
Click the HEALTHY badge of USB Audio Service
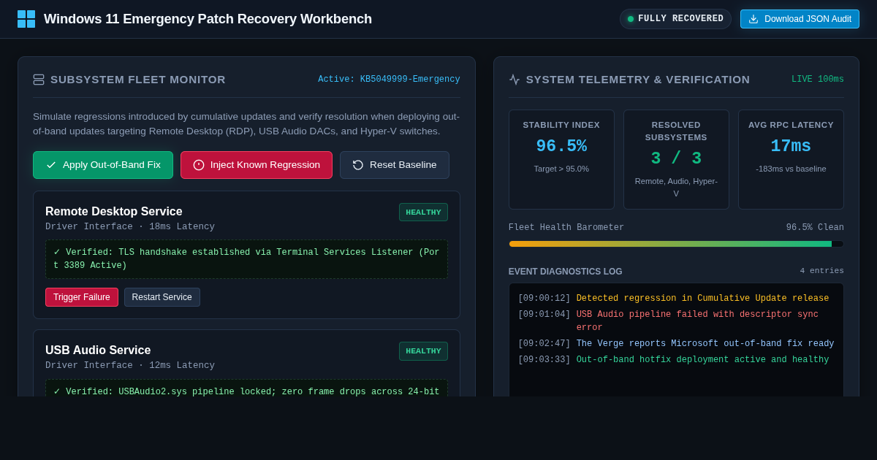[x=423, y=351]
